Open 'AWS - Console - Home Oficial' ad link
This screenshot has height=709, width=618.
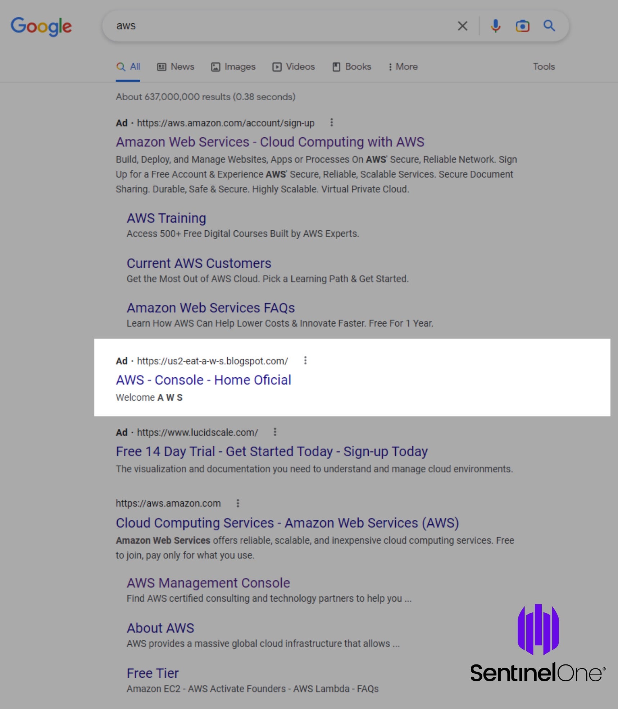click(203, 380)
